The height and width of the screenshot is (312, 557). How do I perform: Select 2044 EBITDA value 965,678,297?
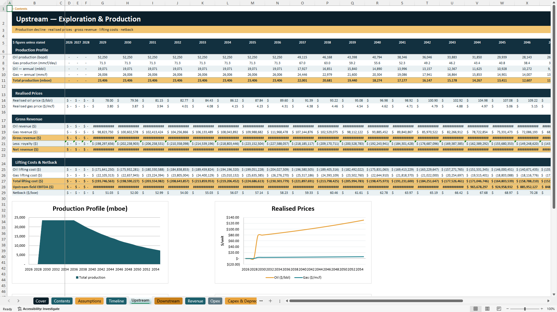click(x=477, y=187)
